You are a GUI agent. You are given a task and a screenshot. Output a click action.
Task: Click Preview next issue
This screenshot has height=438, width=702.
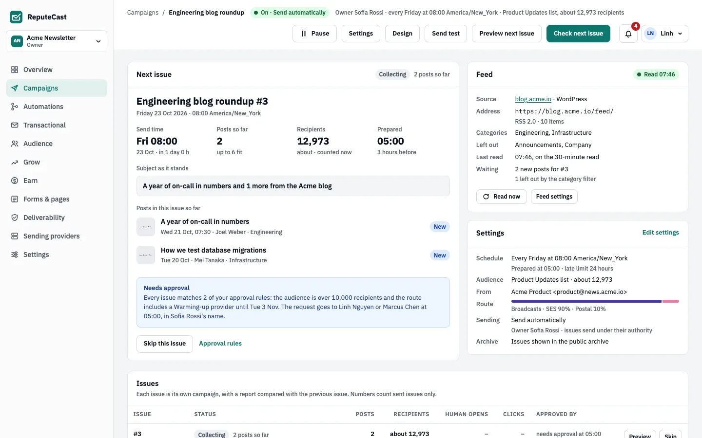(507, 34)
